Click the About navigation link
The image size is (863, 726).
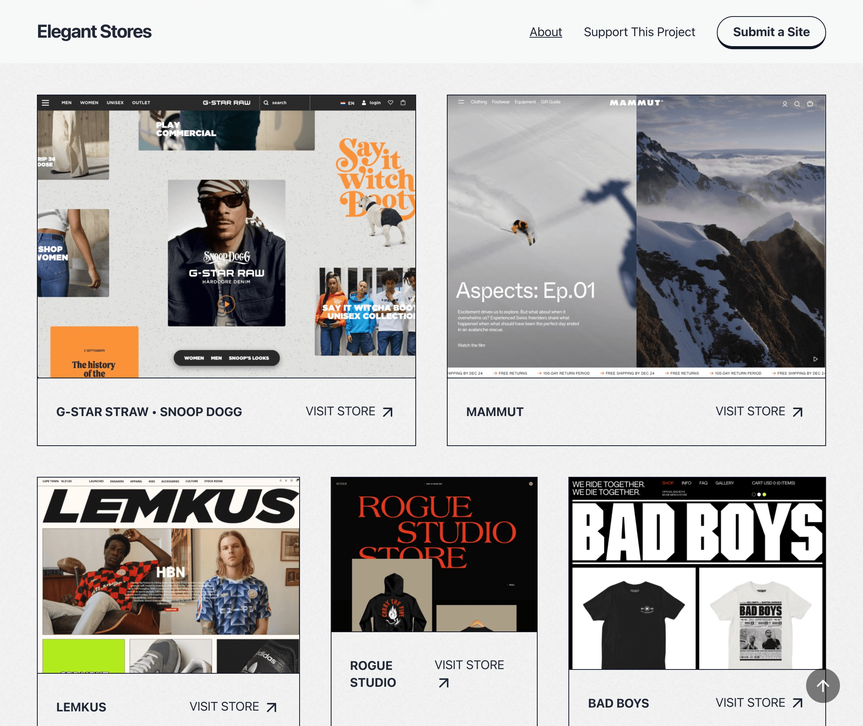click(545, 32)
